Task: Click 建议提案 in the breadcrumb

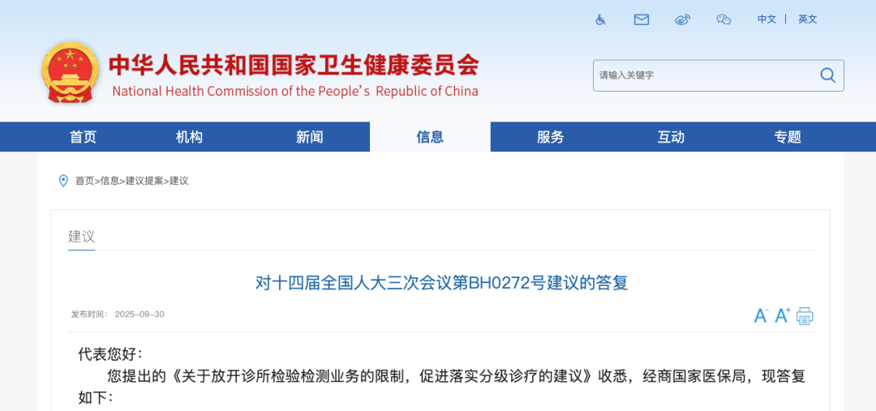Action: pos(144,181)
